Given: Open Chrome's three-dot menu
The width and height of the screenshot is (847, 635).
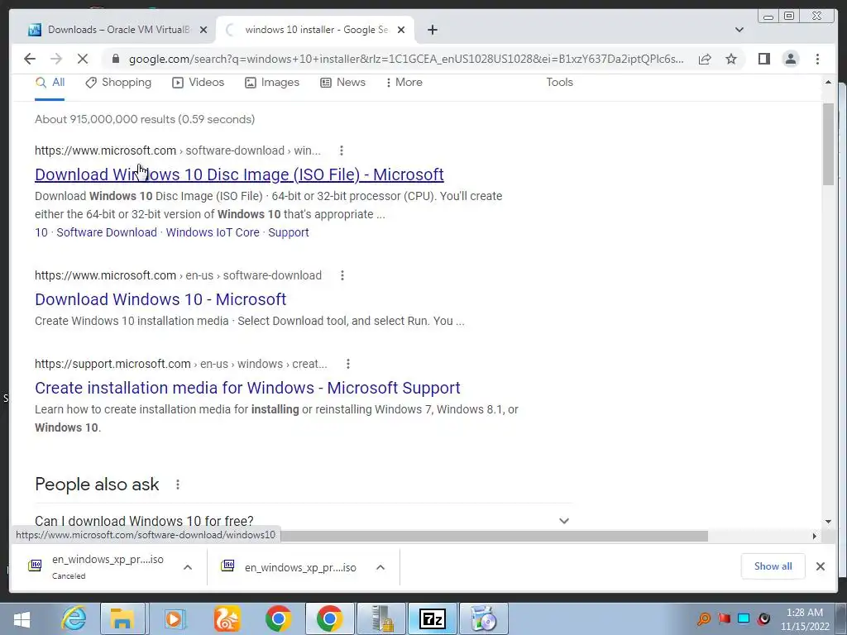Looking at the screenshot, I should [817, 59].
